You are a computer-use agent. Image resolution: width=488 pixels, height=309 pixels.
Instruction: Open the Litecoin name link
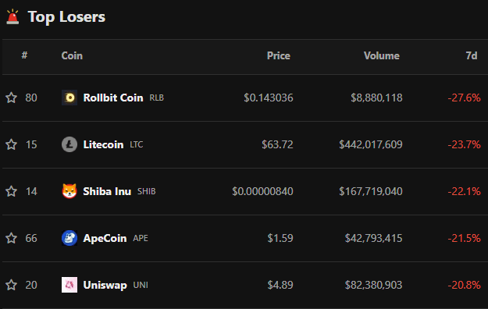pyautogui.click(x=103, y=144)
